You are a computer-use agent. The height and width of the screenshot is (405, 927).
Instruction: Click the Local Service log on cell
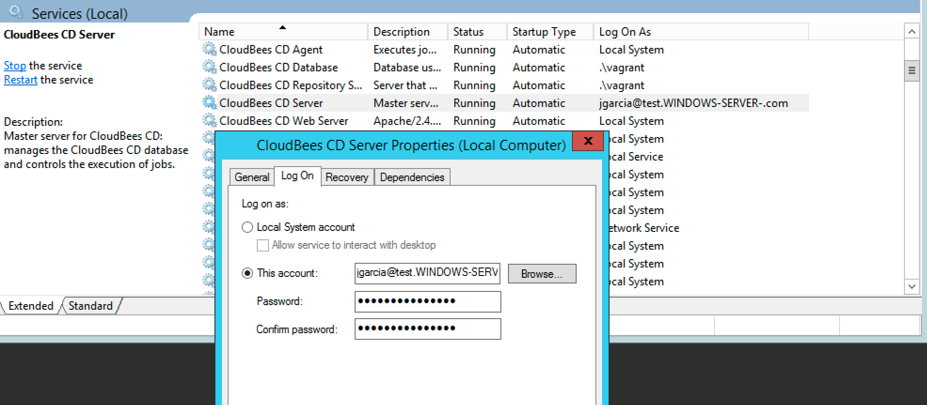636,156
